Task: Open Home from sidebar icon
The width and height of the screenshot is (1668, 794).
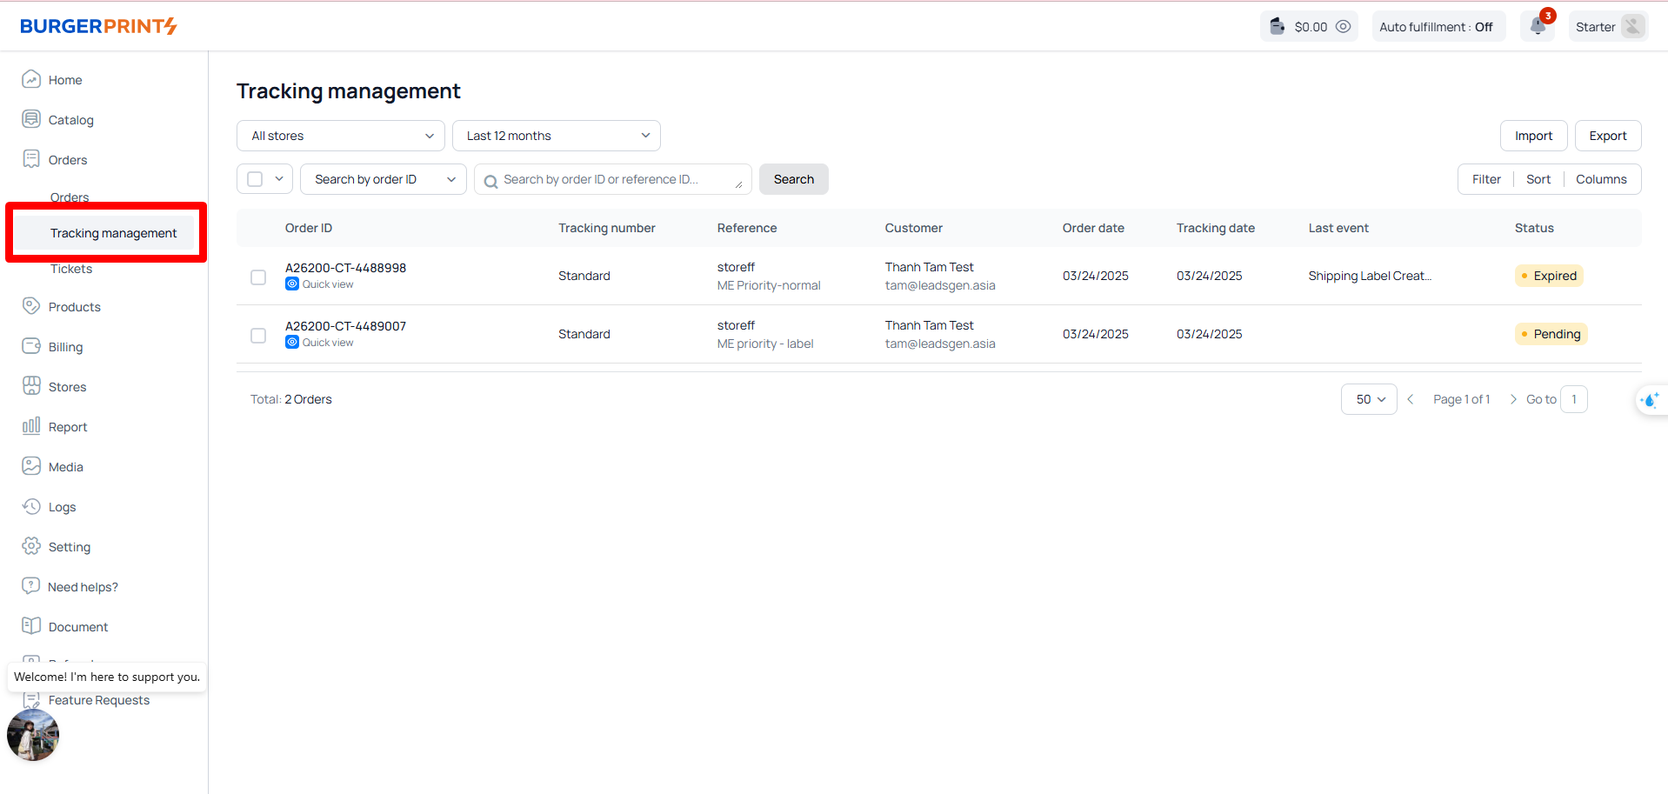Action: coord(31,79)
